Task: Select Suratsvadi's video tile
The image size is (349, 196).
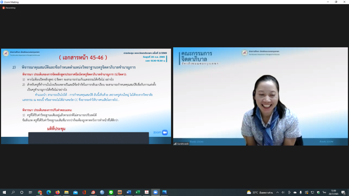Action: 260,96
